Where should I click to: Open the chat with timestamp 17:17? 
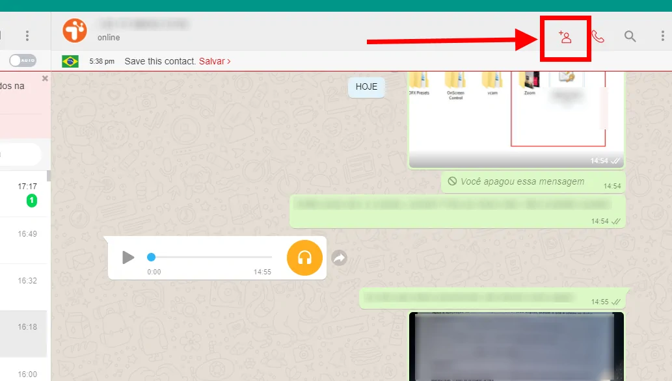[23, 194]
